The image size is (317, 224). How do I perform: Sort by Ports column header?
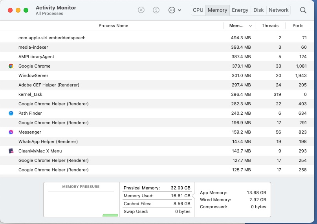click(298, 26)
